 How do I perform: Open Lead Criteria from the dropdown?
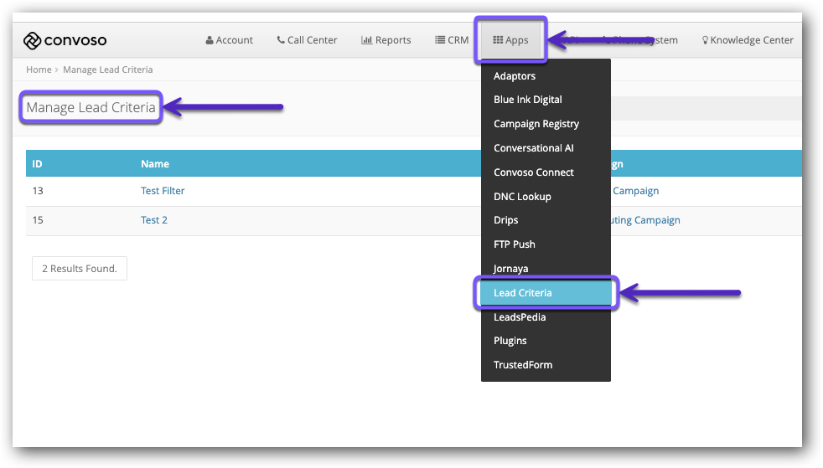tap(546, 292)
